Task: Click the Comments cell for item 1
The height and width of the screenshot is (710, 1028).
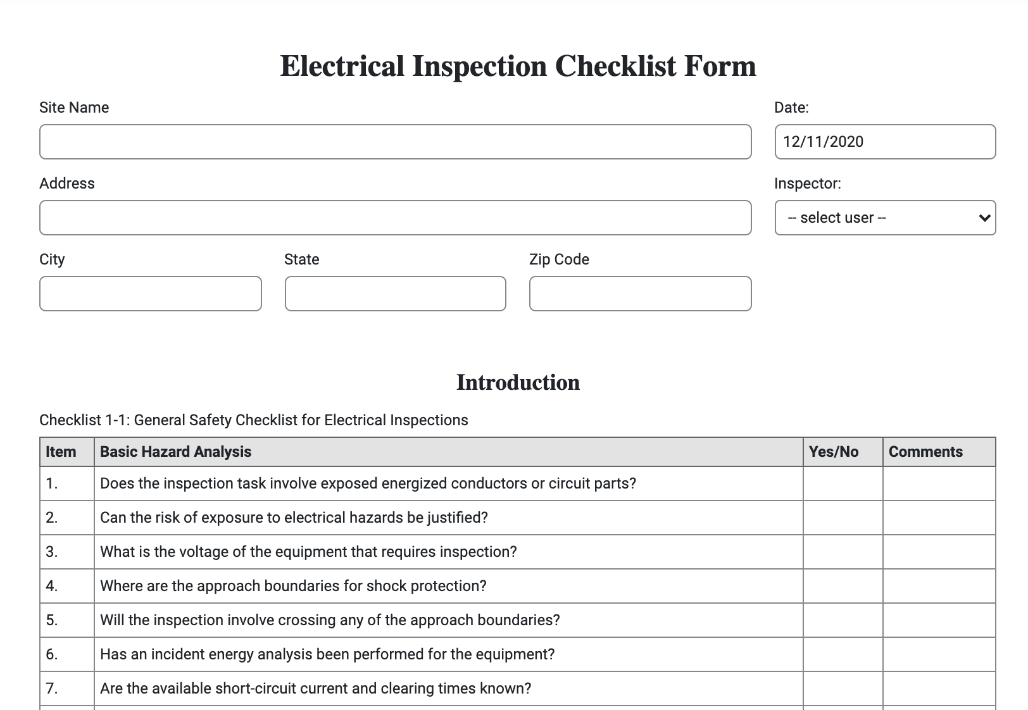Action: [x=939, y=483]
